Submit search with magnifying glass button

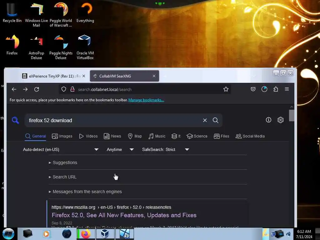(x=216, y=120)
